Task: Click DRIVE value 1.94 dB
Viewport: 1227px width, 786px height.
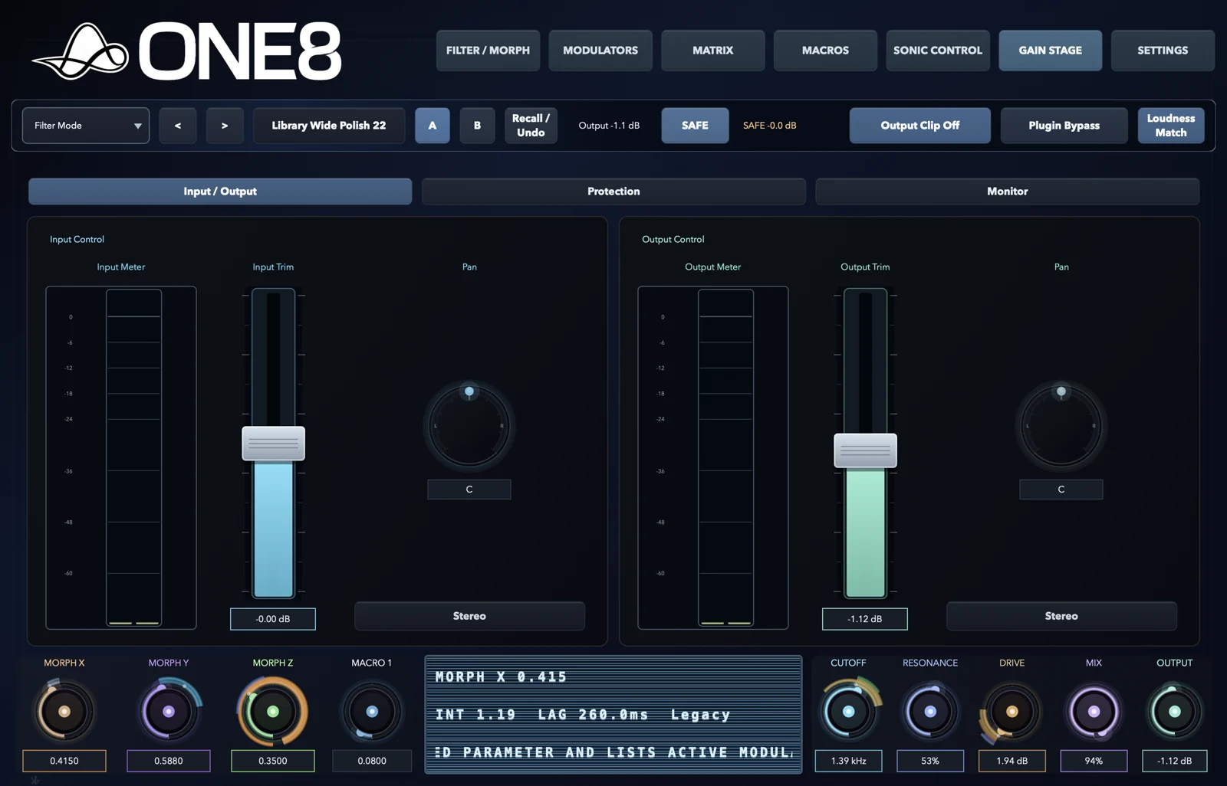Action: coord(1012,761)
